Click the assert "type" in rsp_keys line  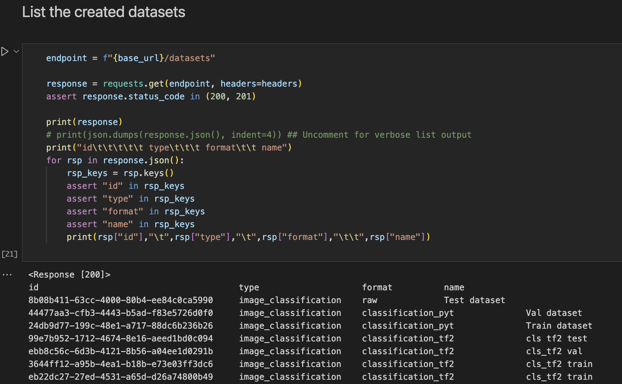point(131,199)
